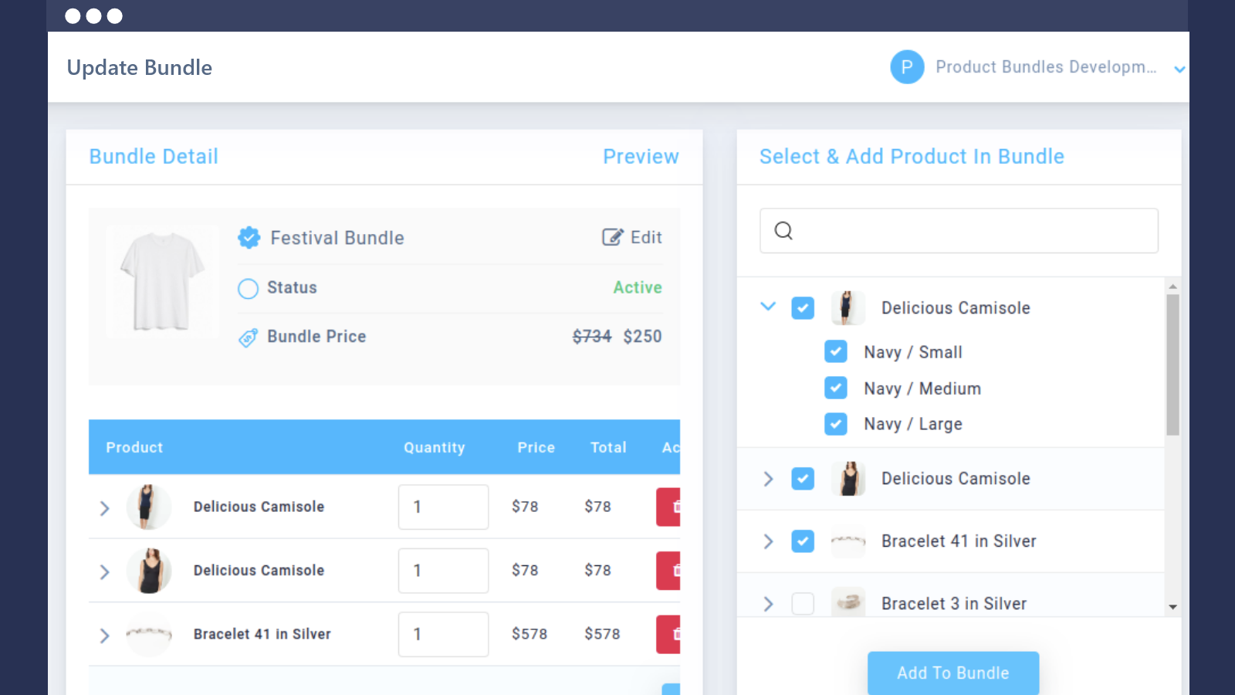Viewport: 1235px width, 695px height.
Task: Open the Product Bundles Development dropdown
Action: tap(1179, 69)
